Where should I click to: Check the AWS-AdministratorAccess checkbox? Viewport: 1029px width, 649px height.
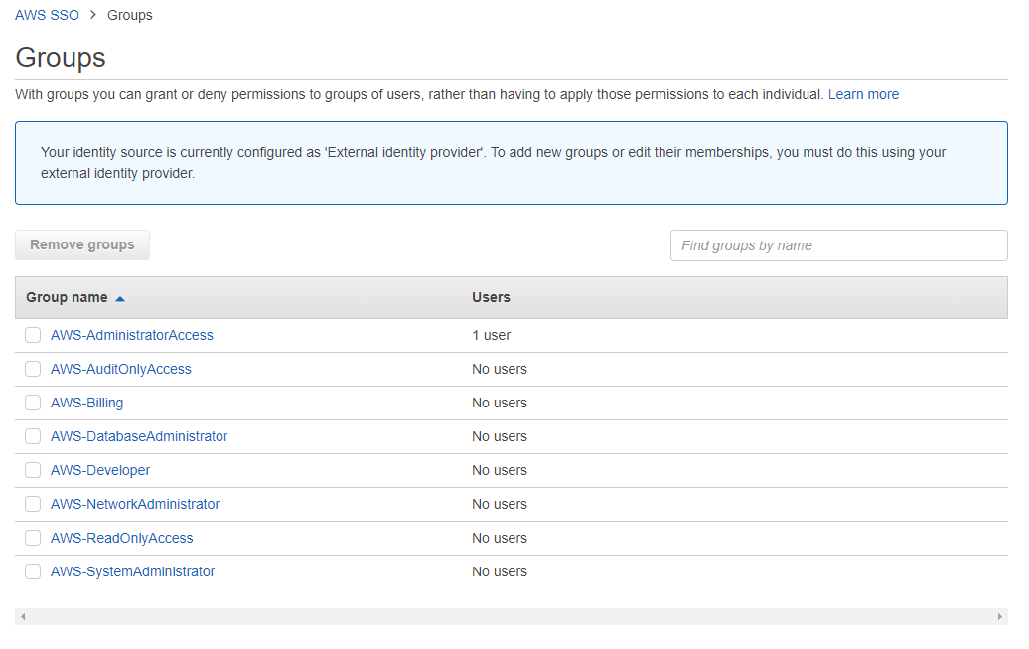(x=33, y=335)
